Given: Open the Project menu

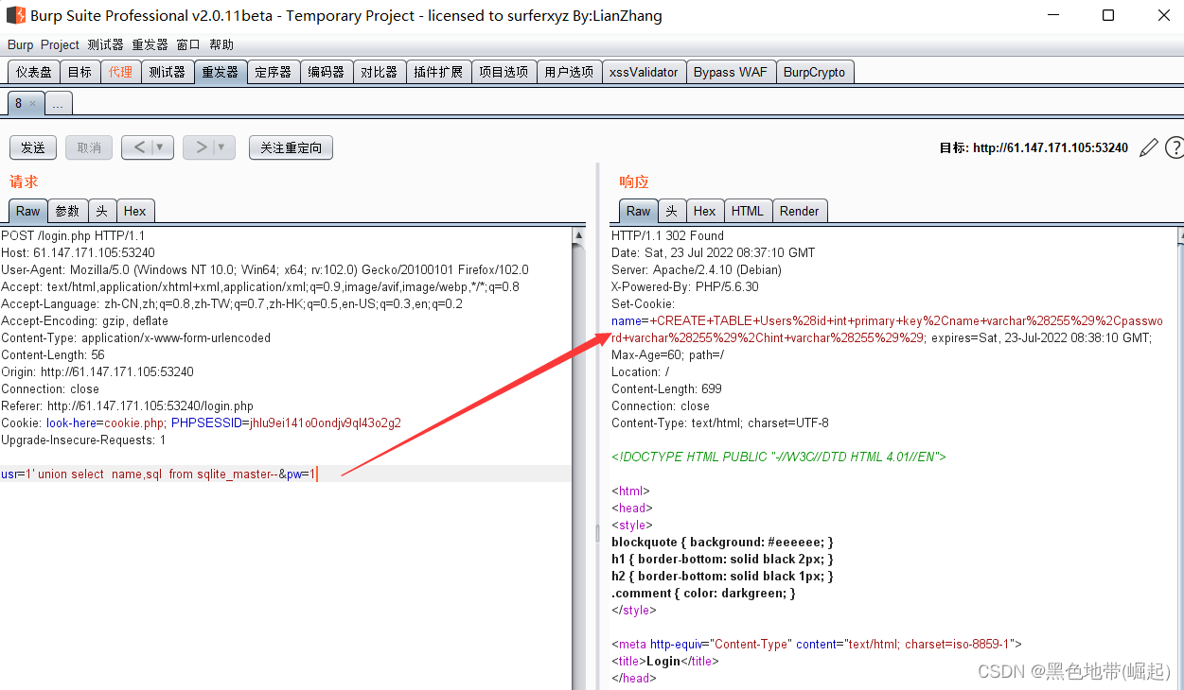Looking at the screenshot, I should click(60, 44).
